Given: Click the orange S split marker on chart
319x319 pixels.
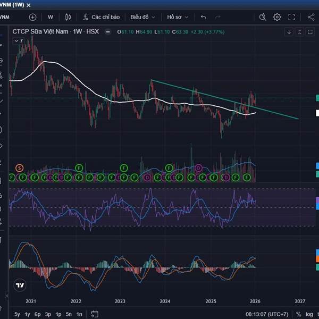Looking at the screenshot, I should (x=20, y=168).
